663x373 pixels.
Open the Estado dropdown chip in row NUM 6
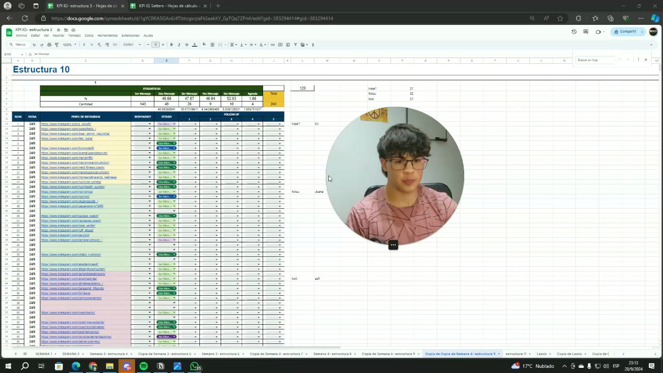click(166, 148)
